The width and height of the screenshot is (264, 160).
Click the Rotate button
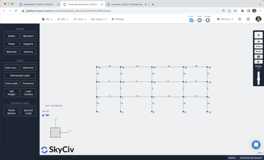[x=258, y=52]
